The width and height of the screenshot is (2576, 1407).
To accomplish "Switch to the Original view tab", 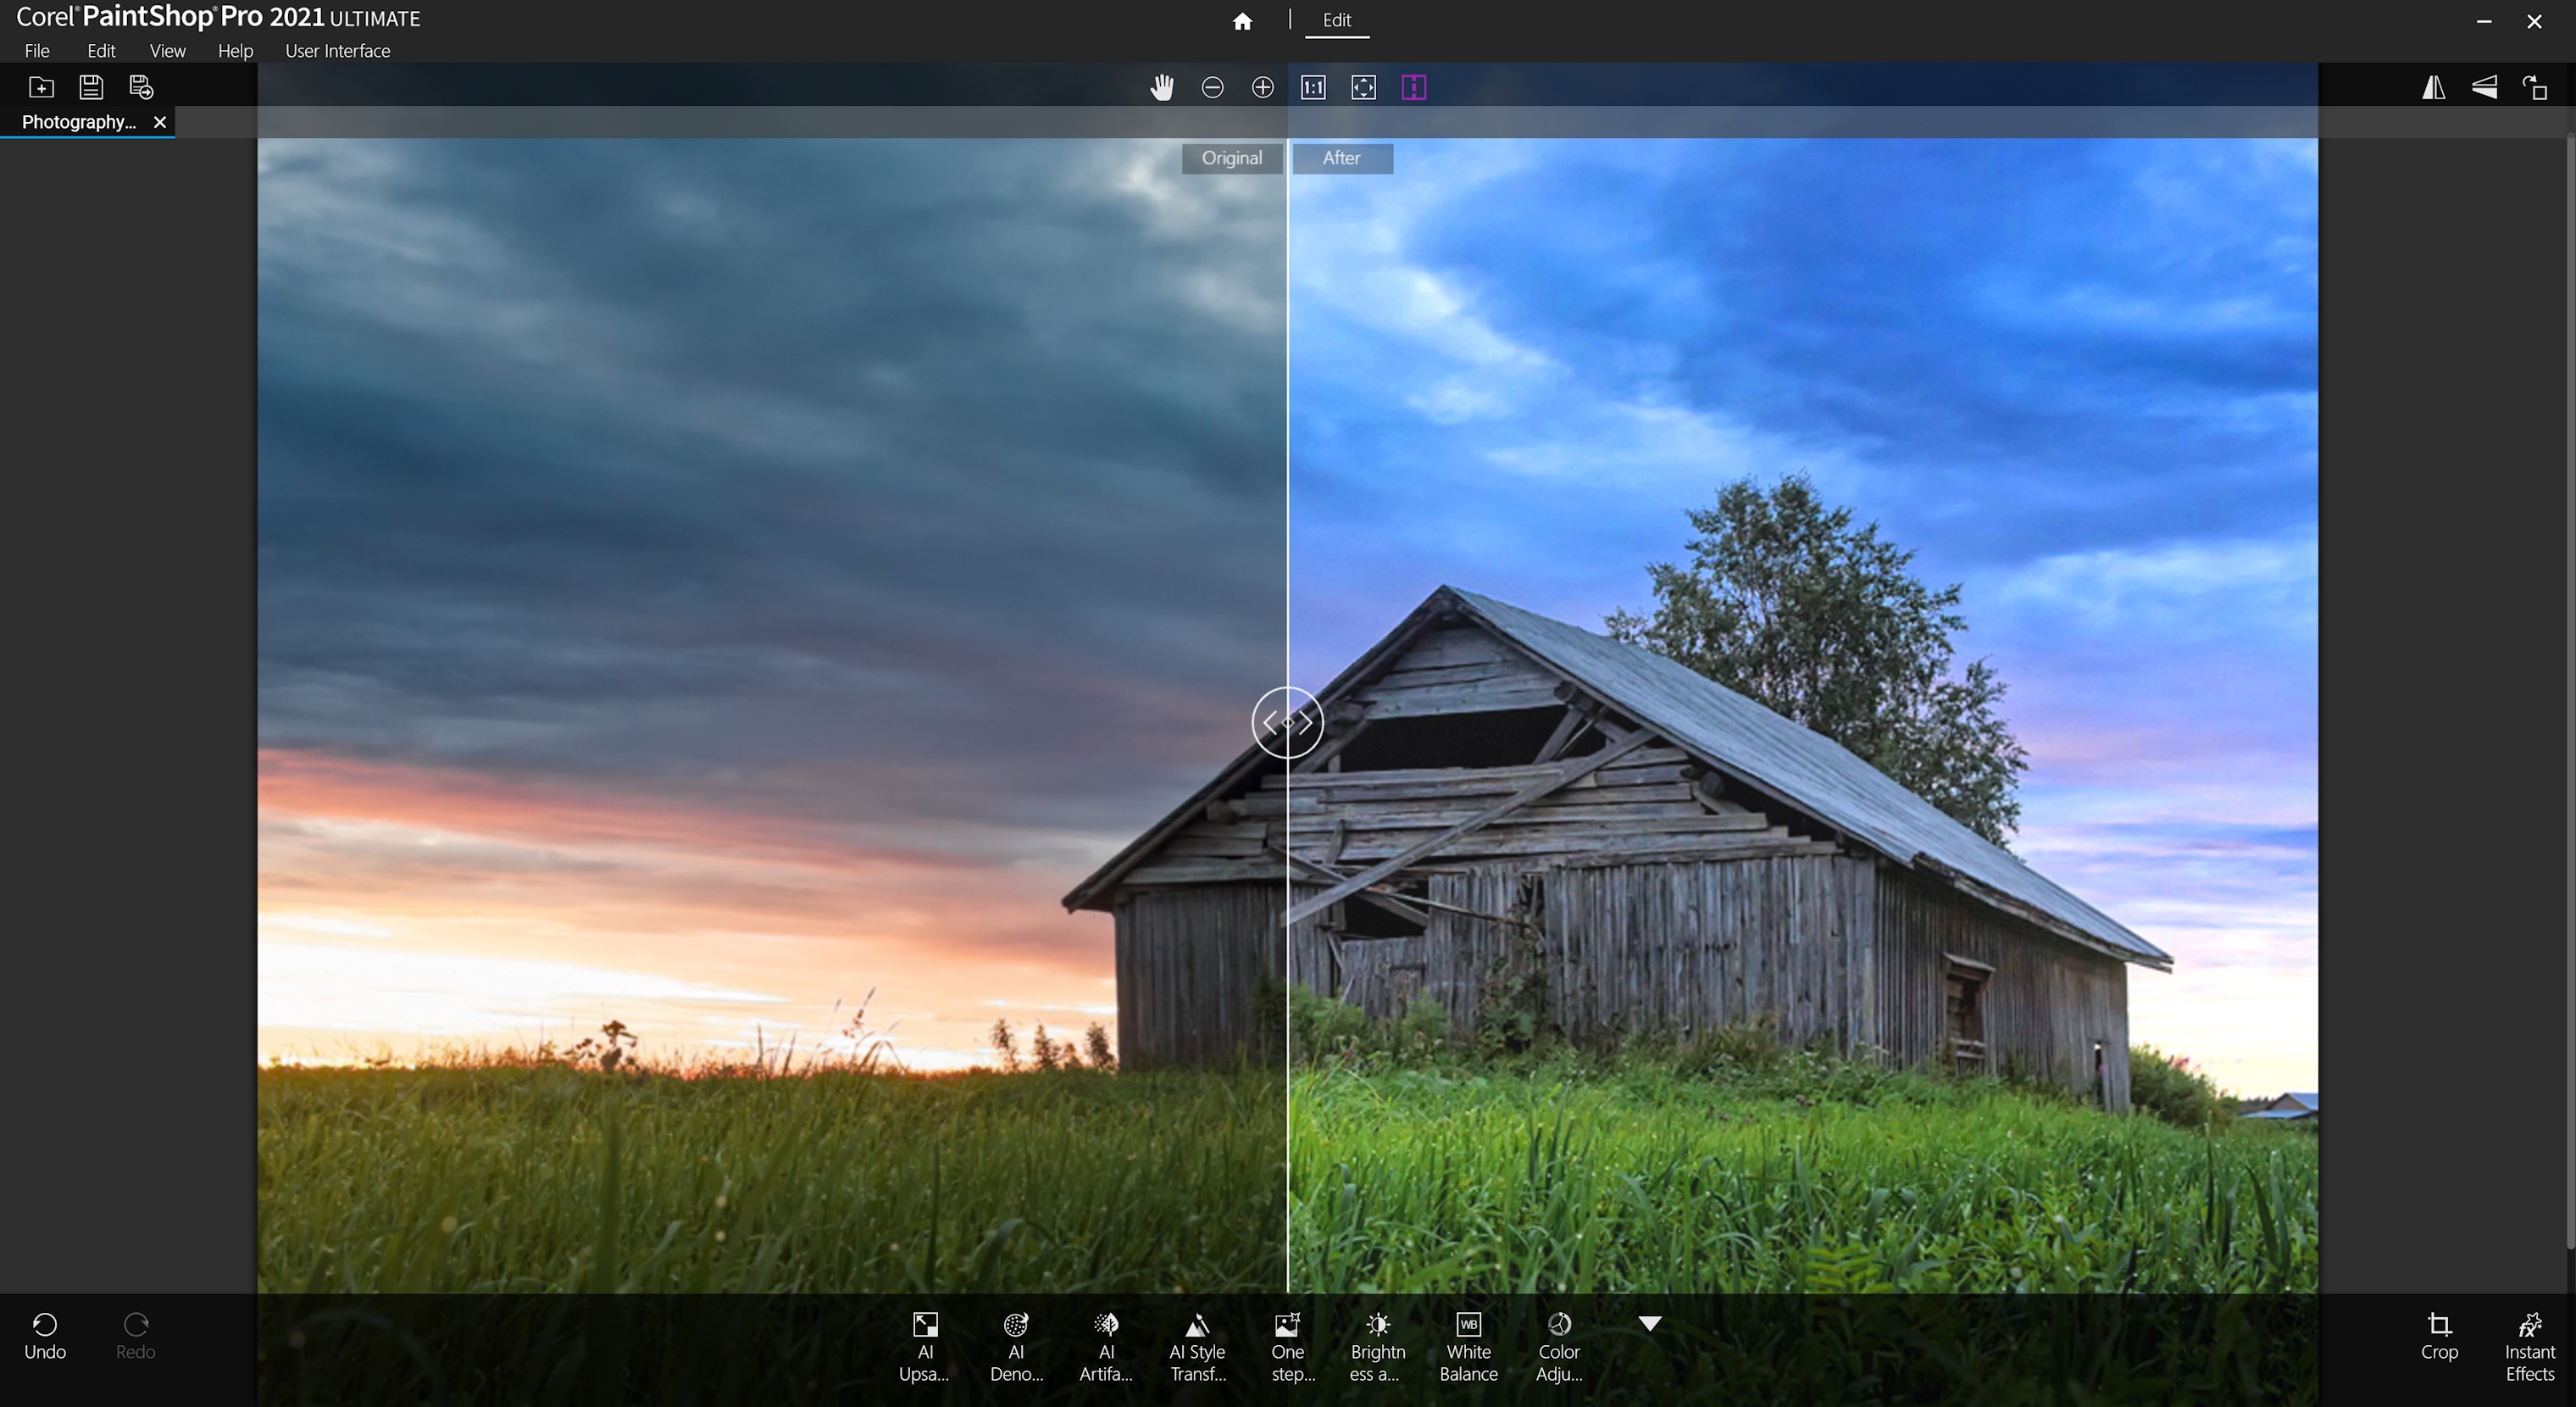I will (1232, 158).
